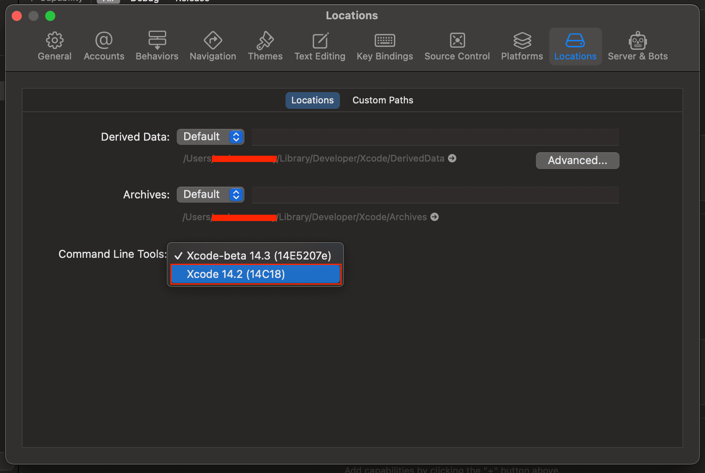Choose Xcode-beta 14.3 as command line tools
The width and height of the screenshot is (705, 473).
tap(259, 255)
